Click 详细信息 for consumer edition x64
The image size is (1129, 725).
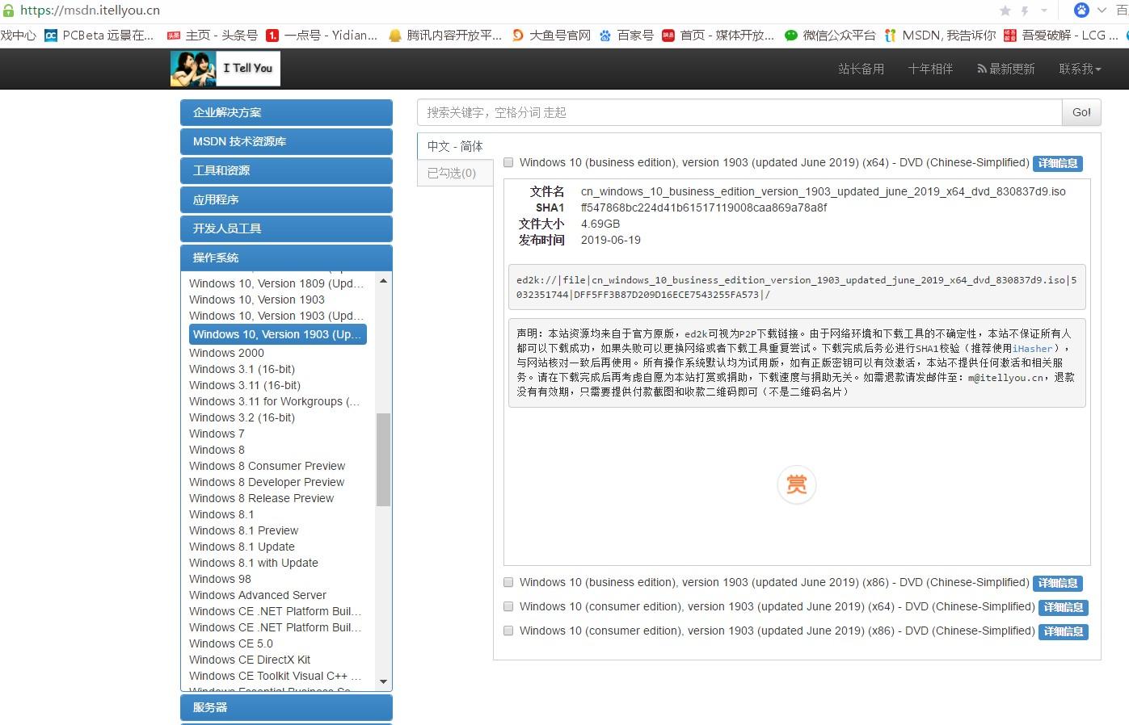[x=1064, y=607]
